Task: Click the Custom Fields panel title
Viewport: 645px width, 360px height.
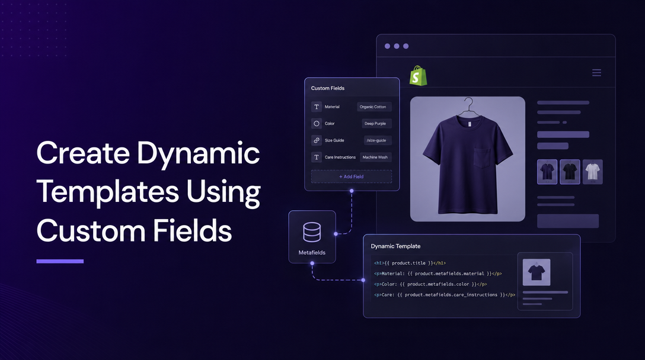Action: pyautogui.click(x=327, y=88)
